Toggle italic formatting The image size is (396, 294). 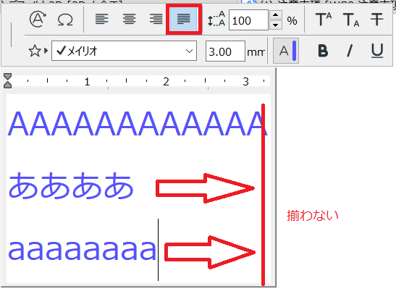click(350, 51)
